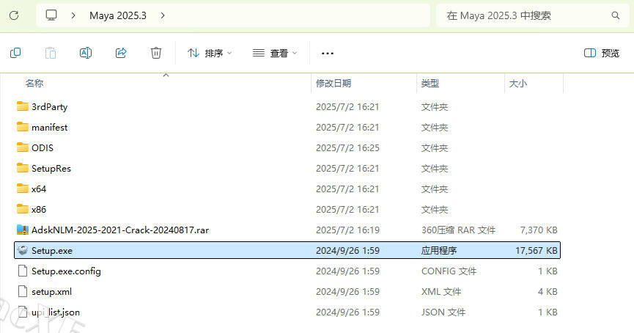This screenshot has width=634, height=333.
Task: Select the Setup.exe.config file name
Action: [x=66, y=271]
